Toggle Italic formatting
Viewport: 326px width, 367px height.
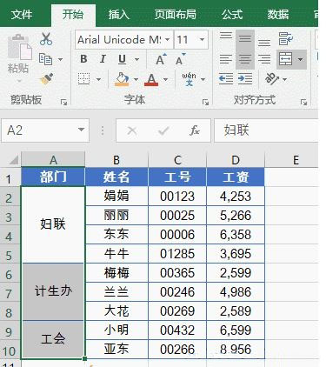point(103,59)
